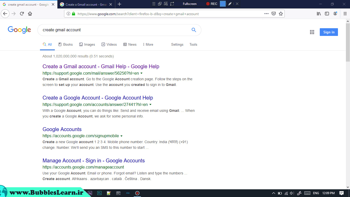
Task: Open Windows notification center icon
Action: (342, 193)
